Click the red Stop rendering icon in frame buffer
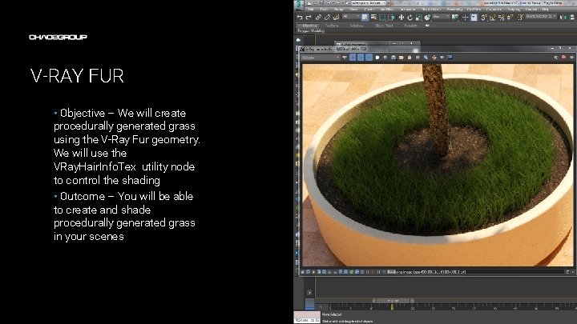The width and height of the screenshot is (577, 324). click(x=563, y=58)
